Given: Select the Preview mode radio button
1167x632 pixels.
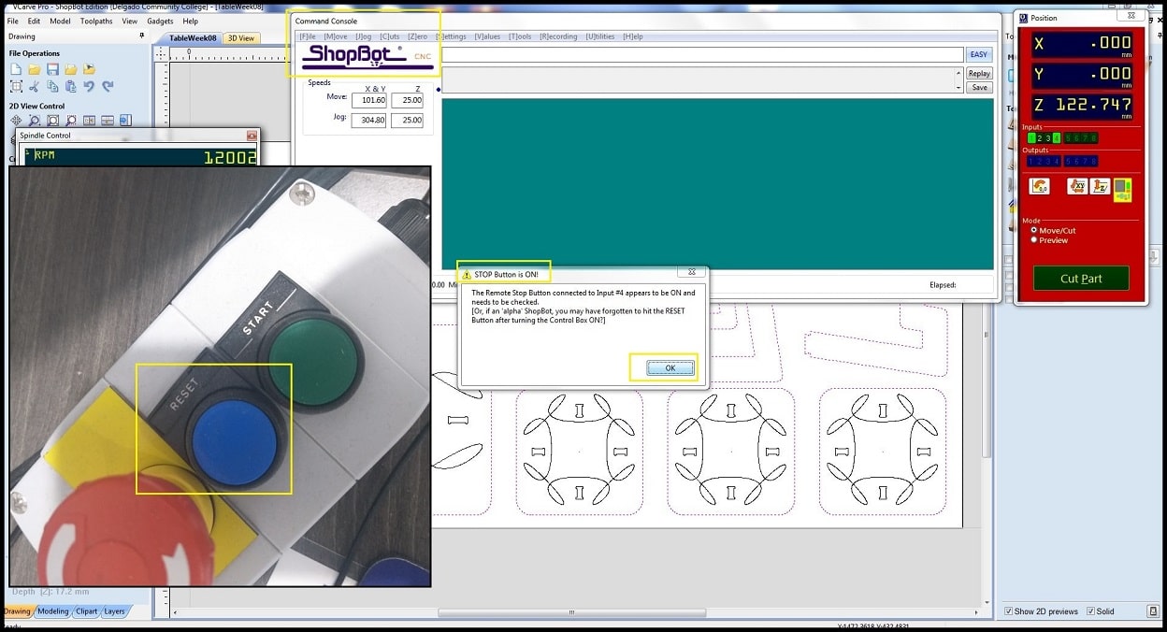Looking at the screenshot, I should [1033, 239].
